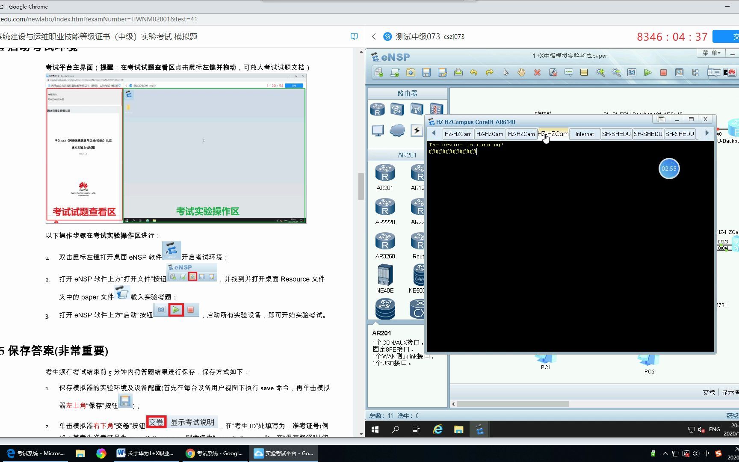Viewport: 739px width, 462px height.
Task: Click Internet Explorer on remote taskbar
Action: [438, 429]
